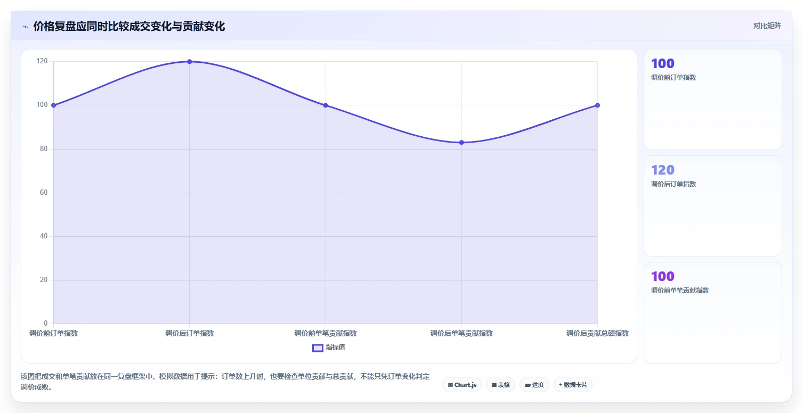
Task: Click the y-axis tick label 20
Action: 44,280
